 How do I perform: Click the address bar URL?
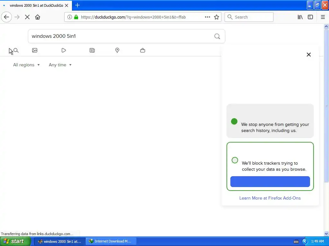tap(133, 17)
